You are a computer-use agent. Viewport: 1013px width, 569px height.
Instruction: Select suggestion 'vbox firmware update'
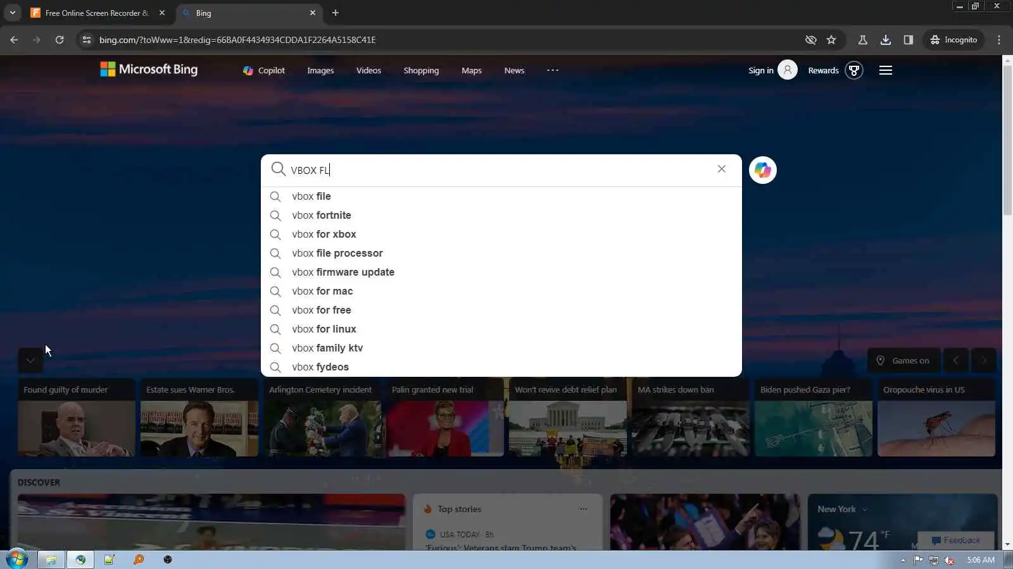(501, 272)
